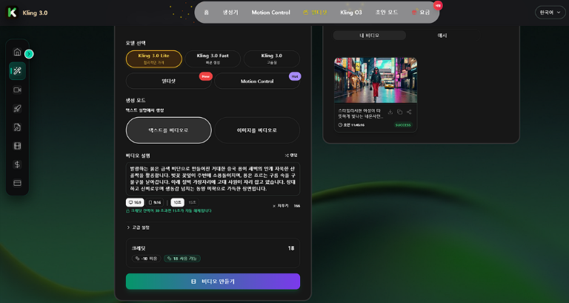Click the credit total 18 value

[291, 248]
